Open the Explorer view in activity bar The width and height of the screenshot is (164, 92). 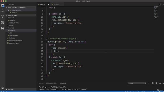coord(3,5)
